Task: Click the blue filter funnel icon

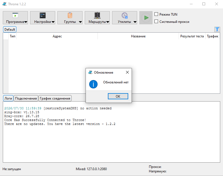Action: pos(217,30)
